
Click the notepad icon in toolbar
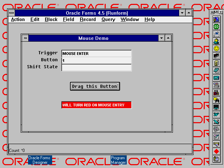(216, 70)
